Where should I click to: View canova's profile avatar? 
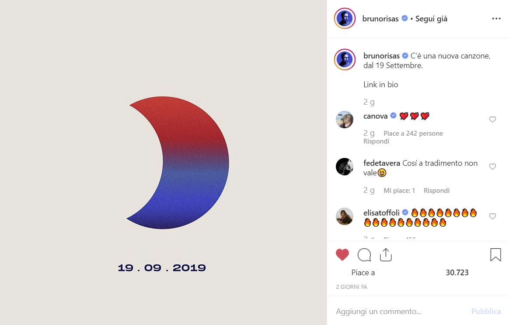(x=345, y=120)
